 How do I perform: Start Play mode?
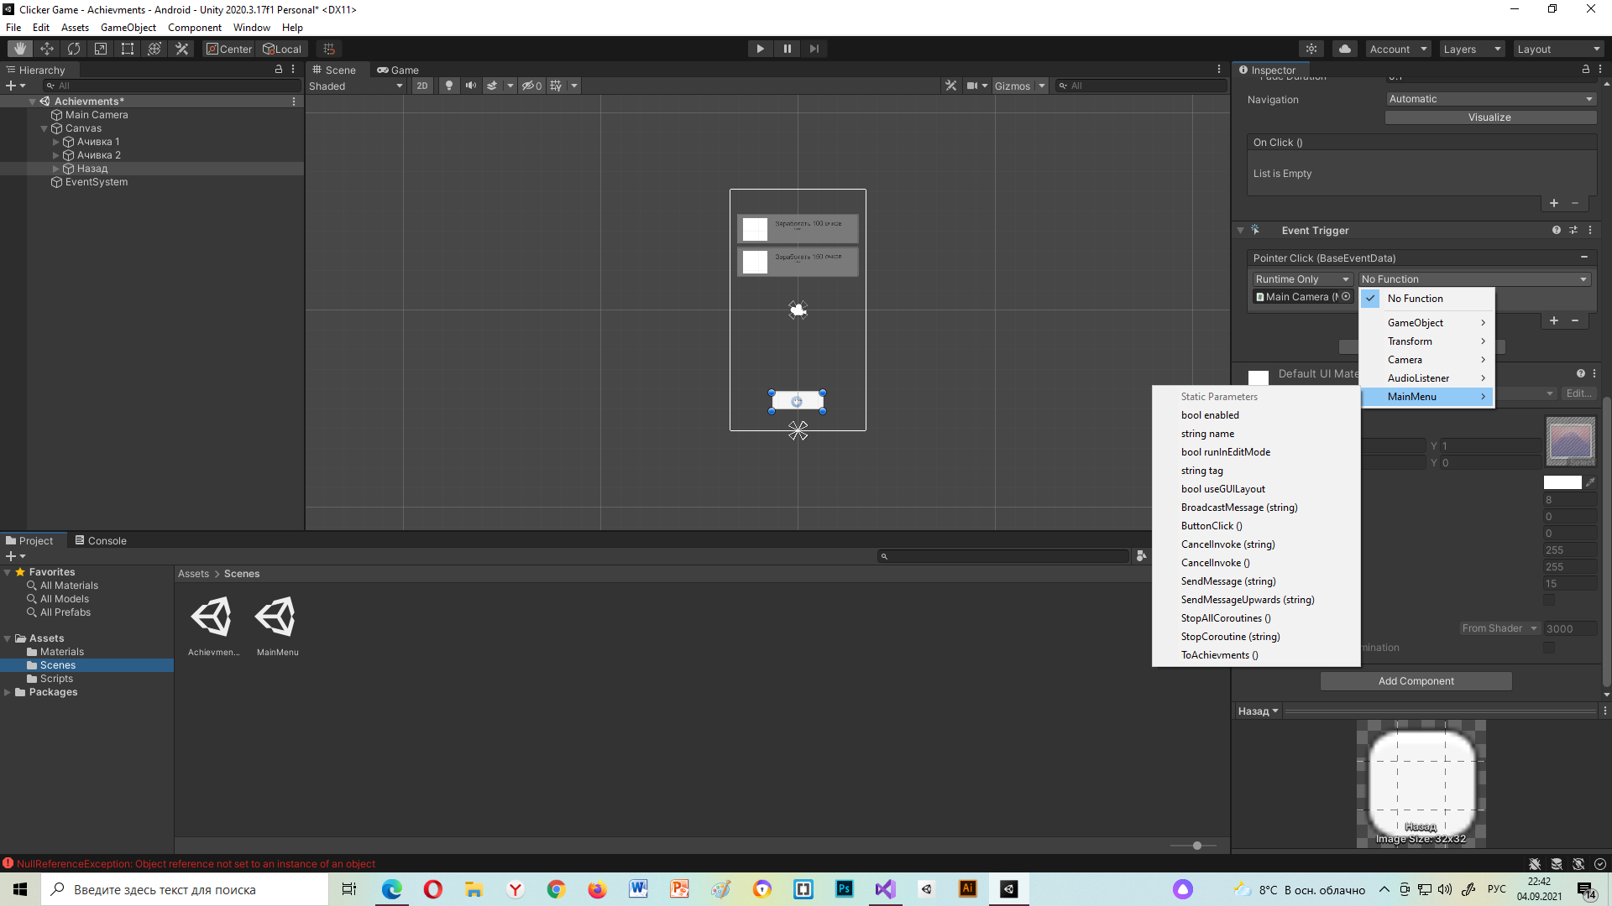760,49
